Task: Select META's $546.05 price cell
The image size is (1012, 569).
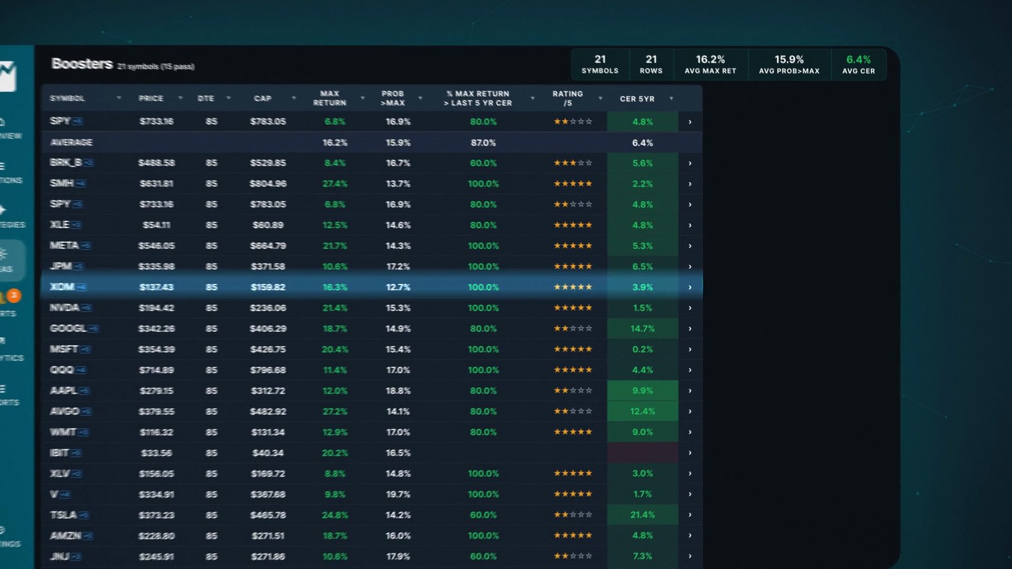Action: tap(156, 246)
